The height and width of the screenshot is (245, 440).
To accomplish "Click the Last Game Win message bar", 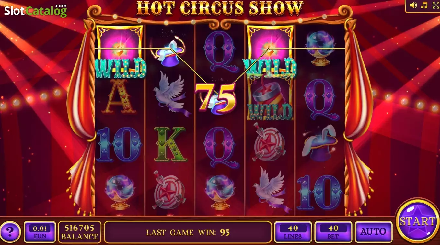I will [x=188, y=232].
